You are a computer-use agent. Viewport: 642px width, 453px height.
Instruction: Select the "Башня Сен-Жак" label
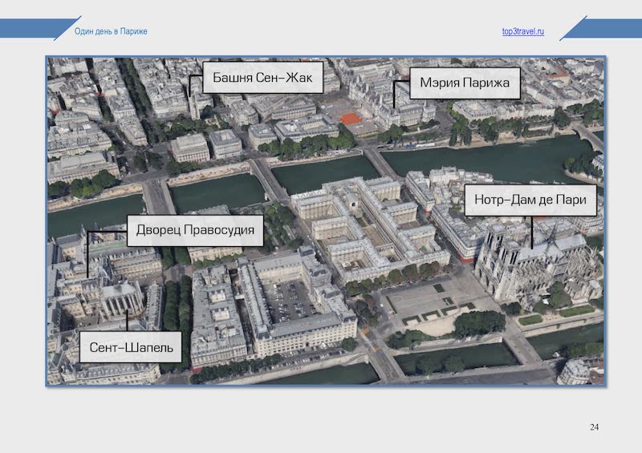click(x=262, y=79)
